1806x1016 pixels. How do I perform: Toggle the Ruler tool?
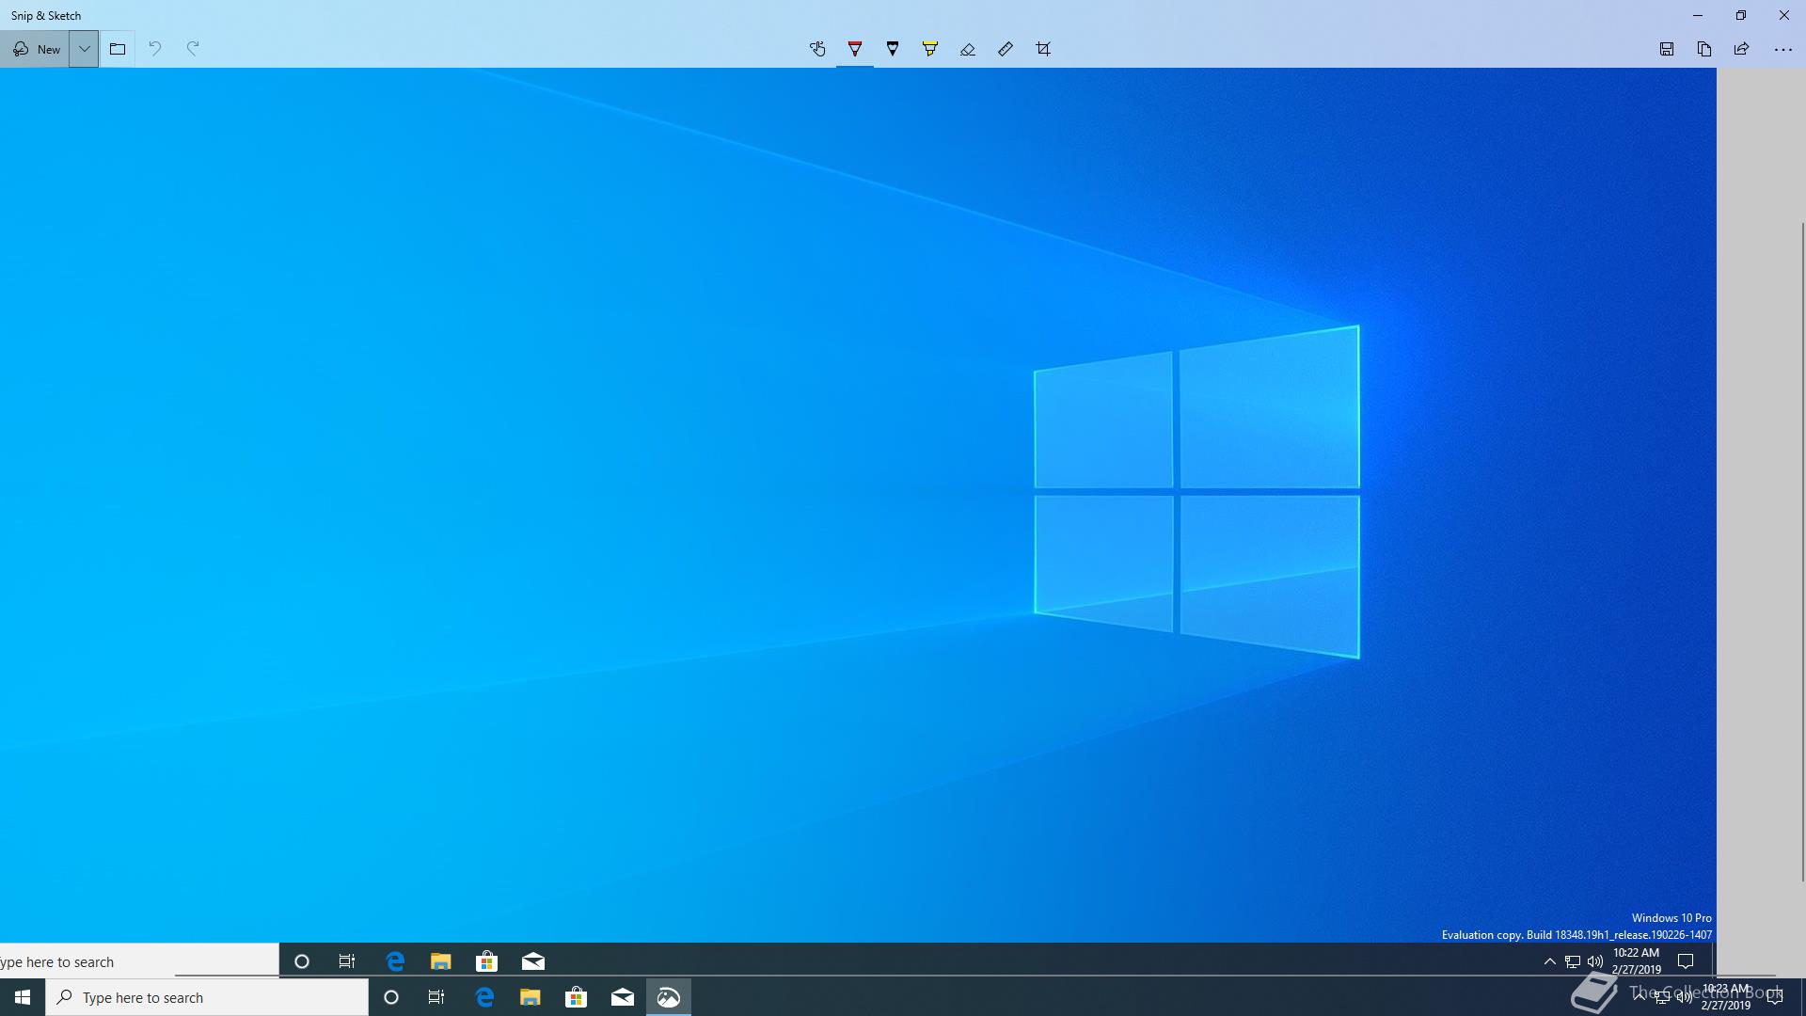1006,49
